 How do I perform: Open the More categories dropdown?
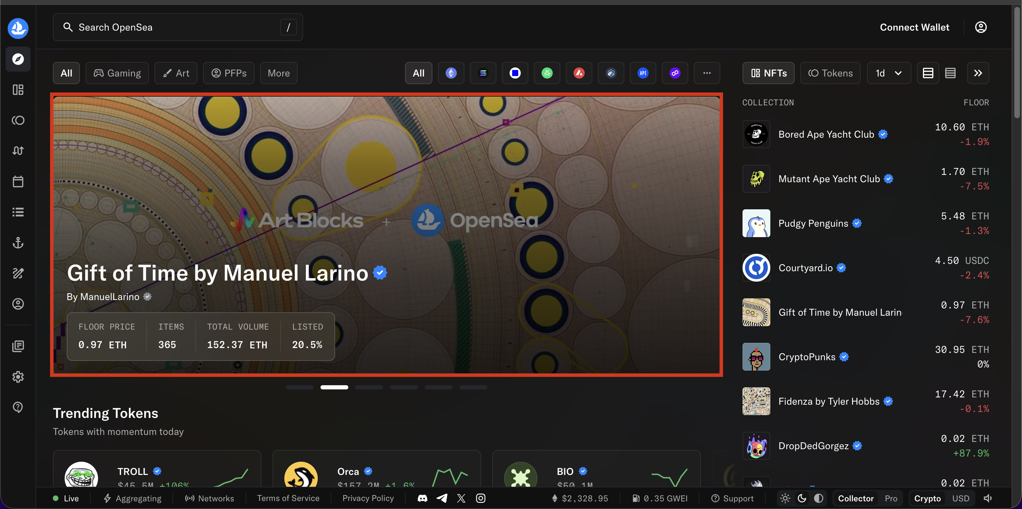point(278,73)
